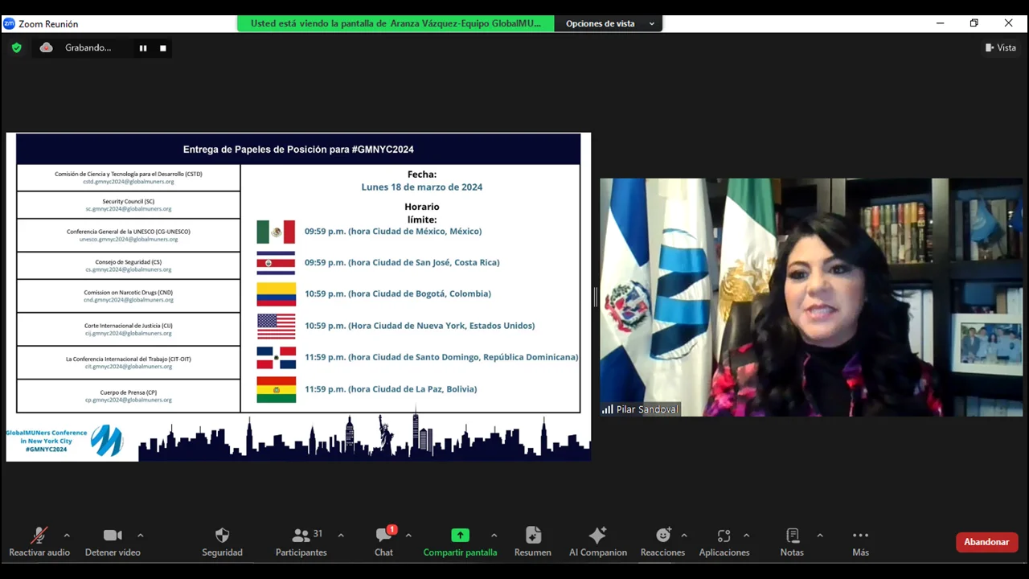
Task: Open the Resumen feature
Action: pyautogui.click(x=532, y=536)
